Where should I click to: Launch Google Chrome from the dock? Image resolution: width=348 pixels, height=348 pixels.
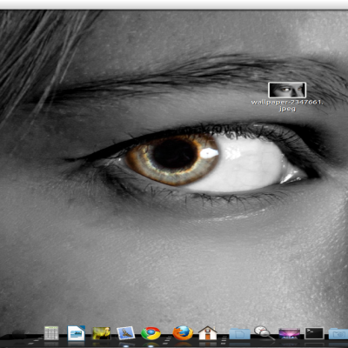pos(151,333)
